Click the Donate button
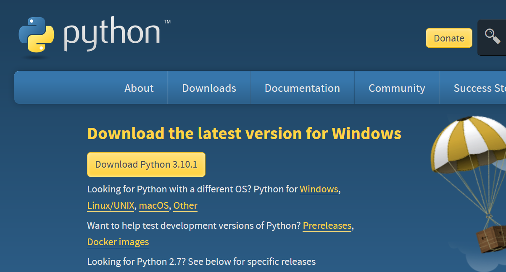This screenshot has height=272, width=506. [x=449, y=38]
